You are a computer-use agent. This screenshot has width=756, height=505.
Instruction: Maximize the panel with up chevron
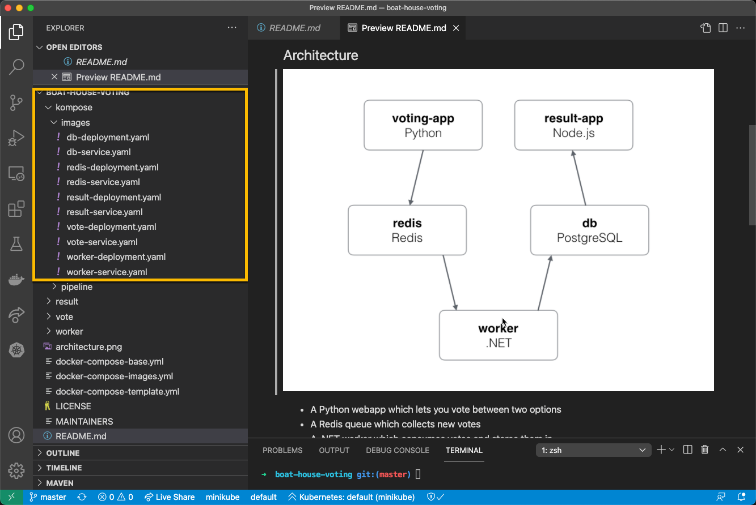tap(723, 450)
